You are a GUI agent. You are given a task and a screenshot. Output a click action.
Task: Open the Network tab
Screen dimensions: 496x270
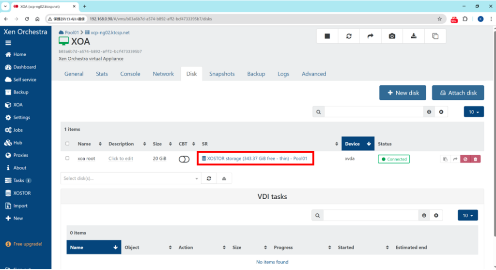(163, 74)
